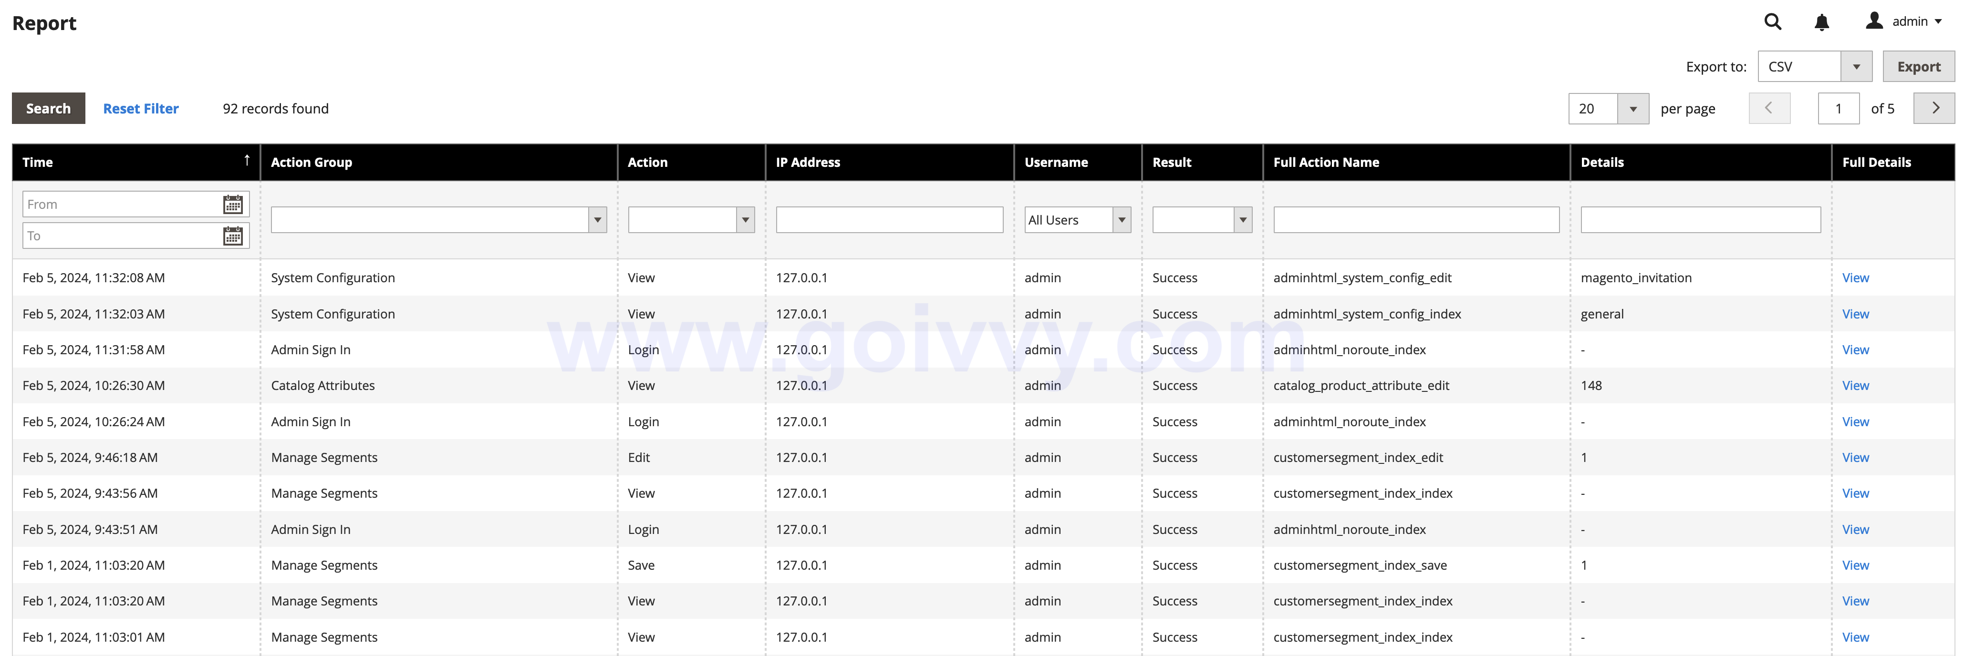
Task: Open the Action filter dropdown
Action: point(745,220)
